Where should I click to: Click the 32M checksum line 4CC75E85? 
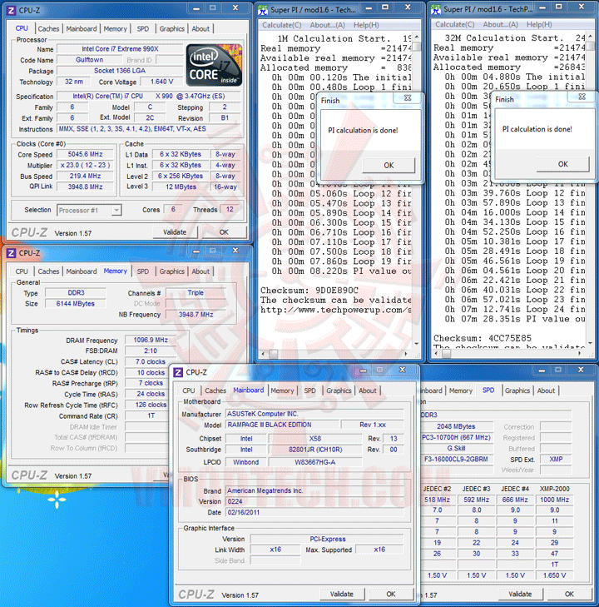click(x=483, y=338)
